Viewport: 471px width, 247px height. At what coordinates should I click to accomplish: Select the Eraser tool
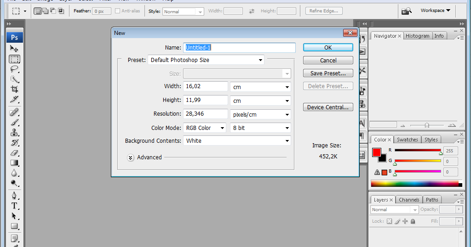pyautogui.click(x=14, y=153)
